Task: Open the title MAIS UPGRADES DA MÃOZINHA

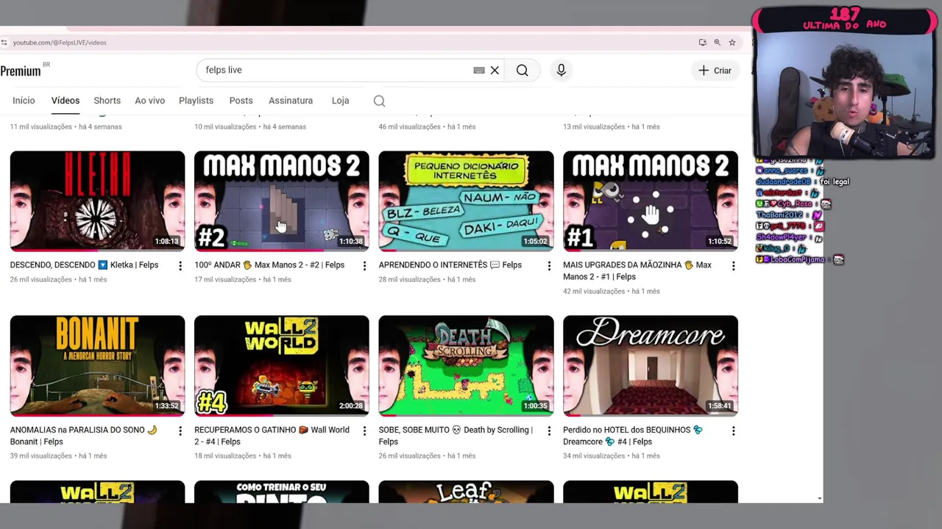Action: (637, 271)
